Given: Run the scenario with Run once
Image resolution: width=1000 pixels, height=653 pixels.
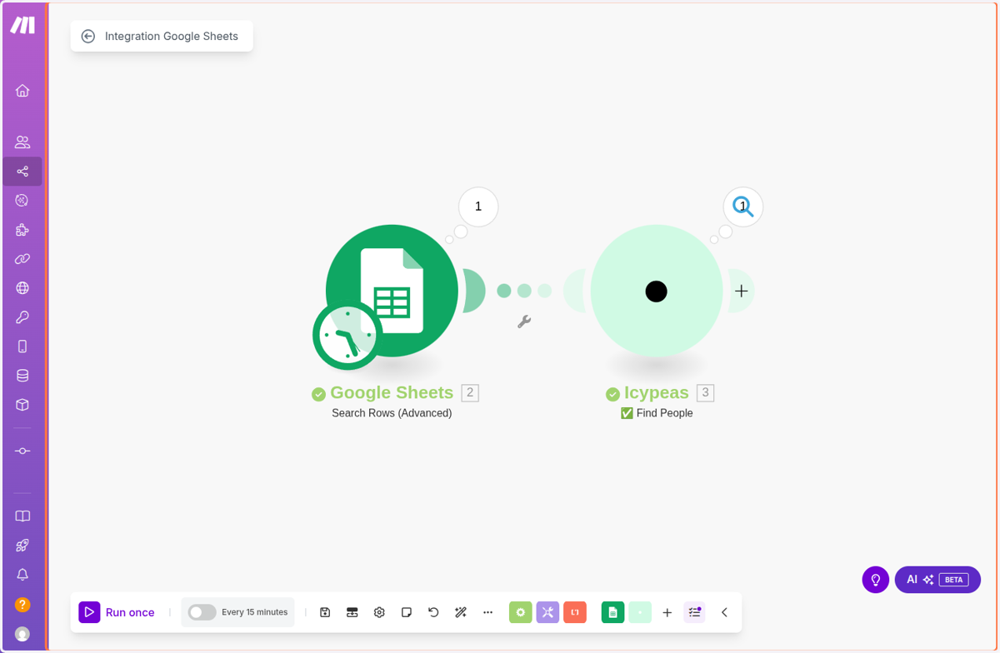Looking at the screenshot, I should [117, 612].
